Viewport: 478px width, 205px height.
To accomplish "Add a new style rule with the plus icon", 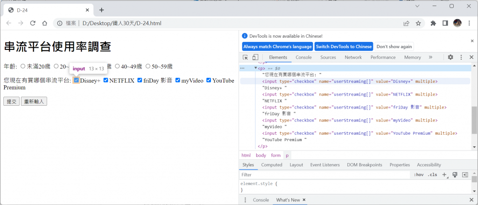I will 444,175.
